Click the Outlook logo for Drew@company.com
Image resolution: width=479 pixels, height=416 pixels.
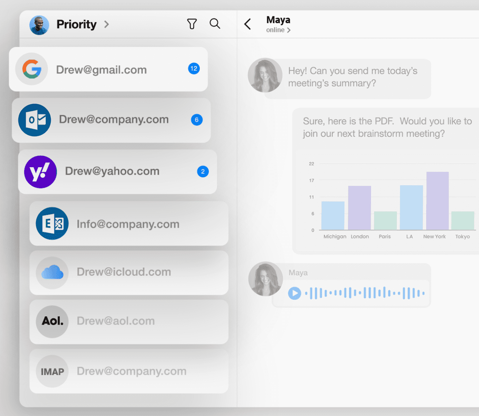click(34, 120)
